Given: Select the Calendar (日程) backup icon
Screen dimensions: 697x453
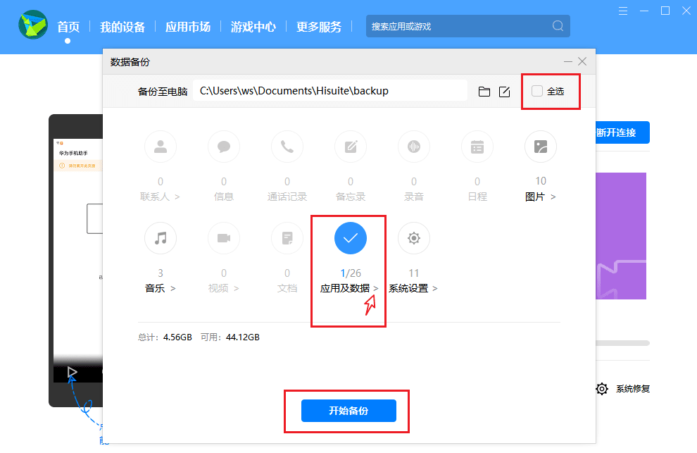Looking at the screenshot, I should pyautogui.click(x=477, y=147).
